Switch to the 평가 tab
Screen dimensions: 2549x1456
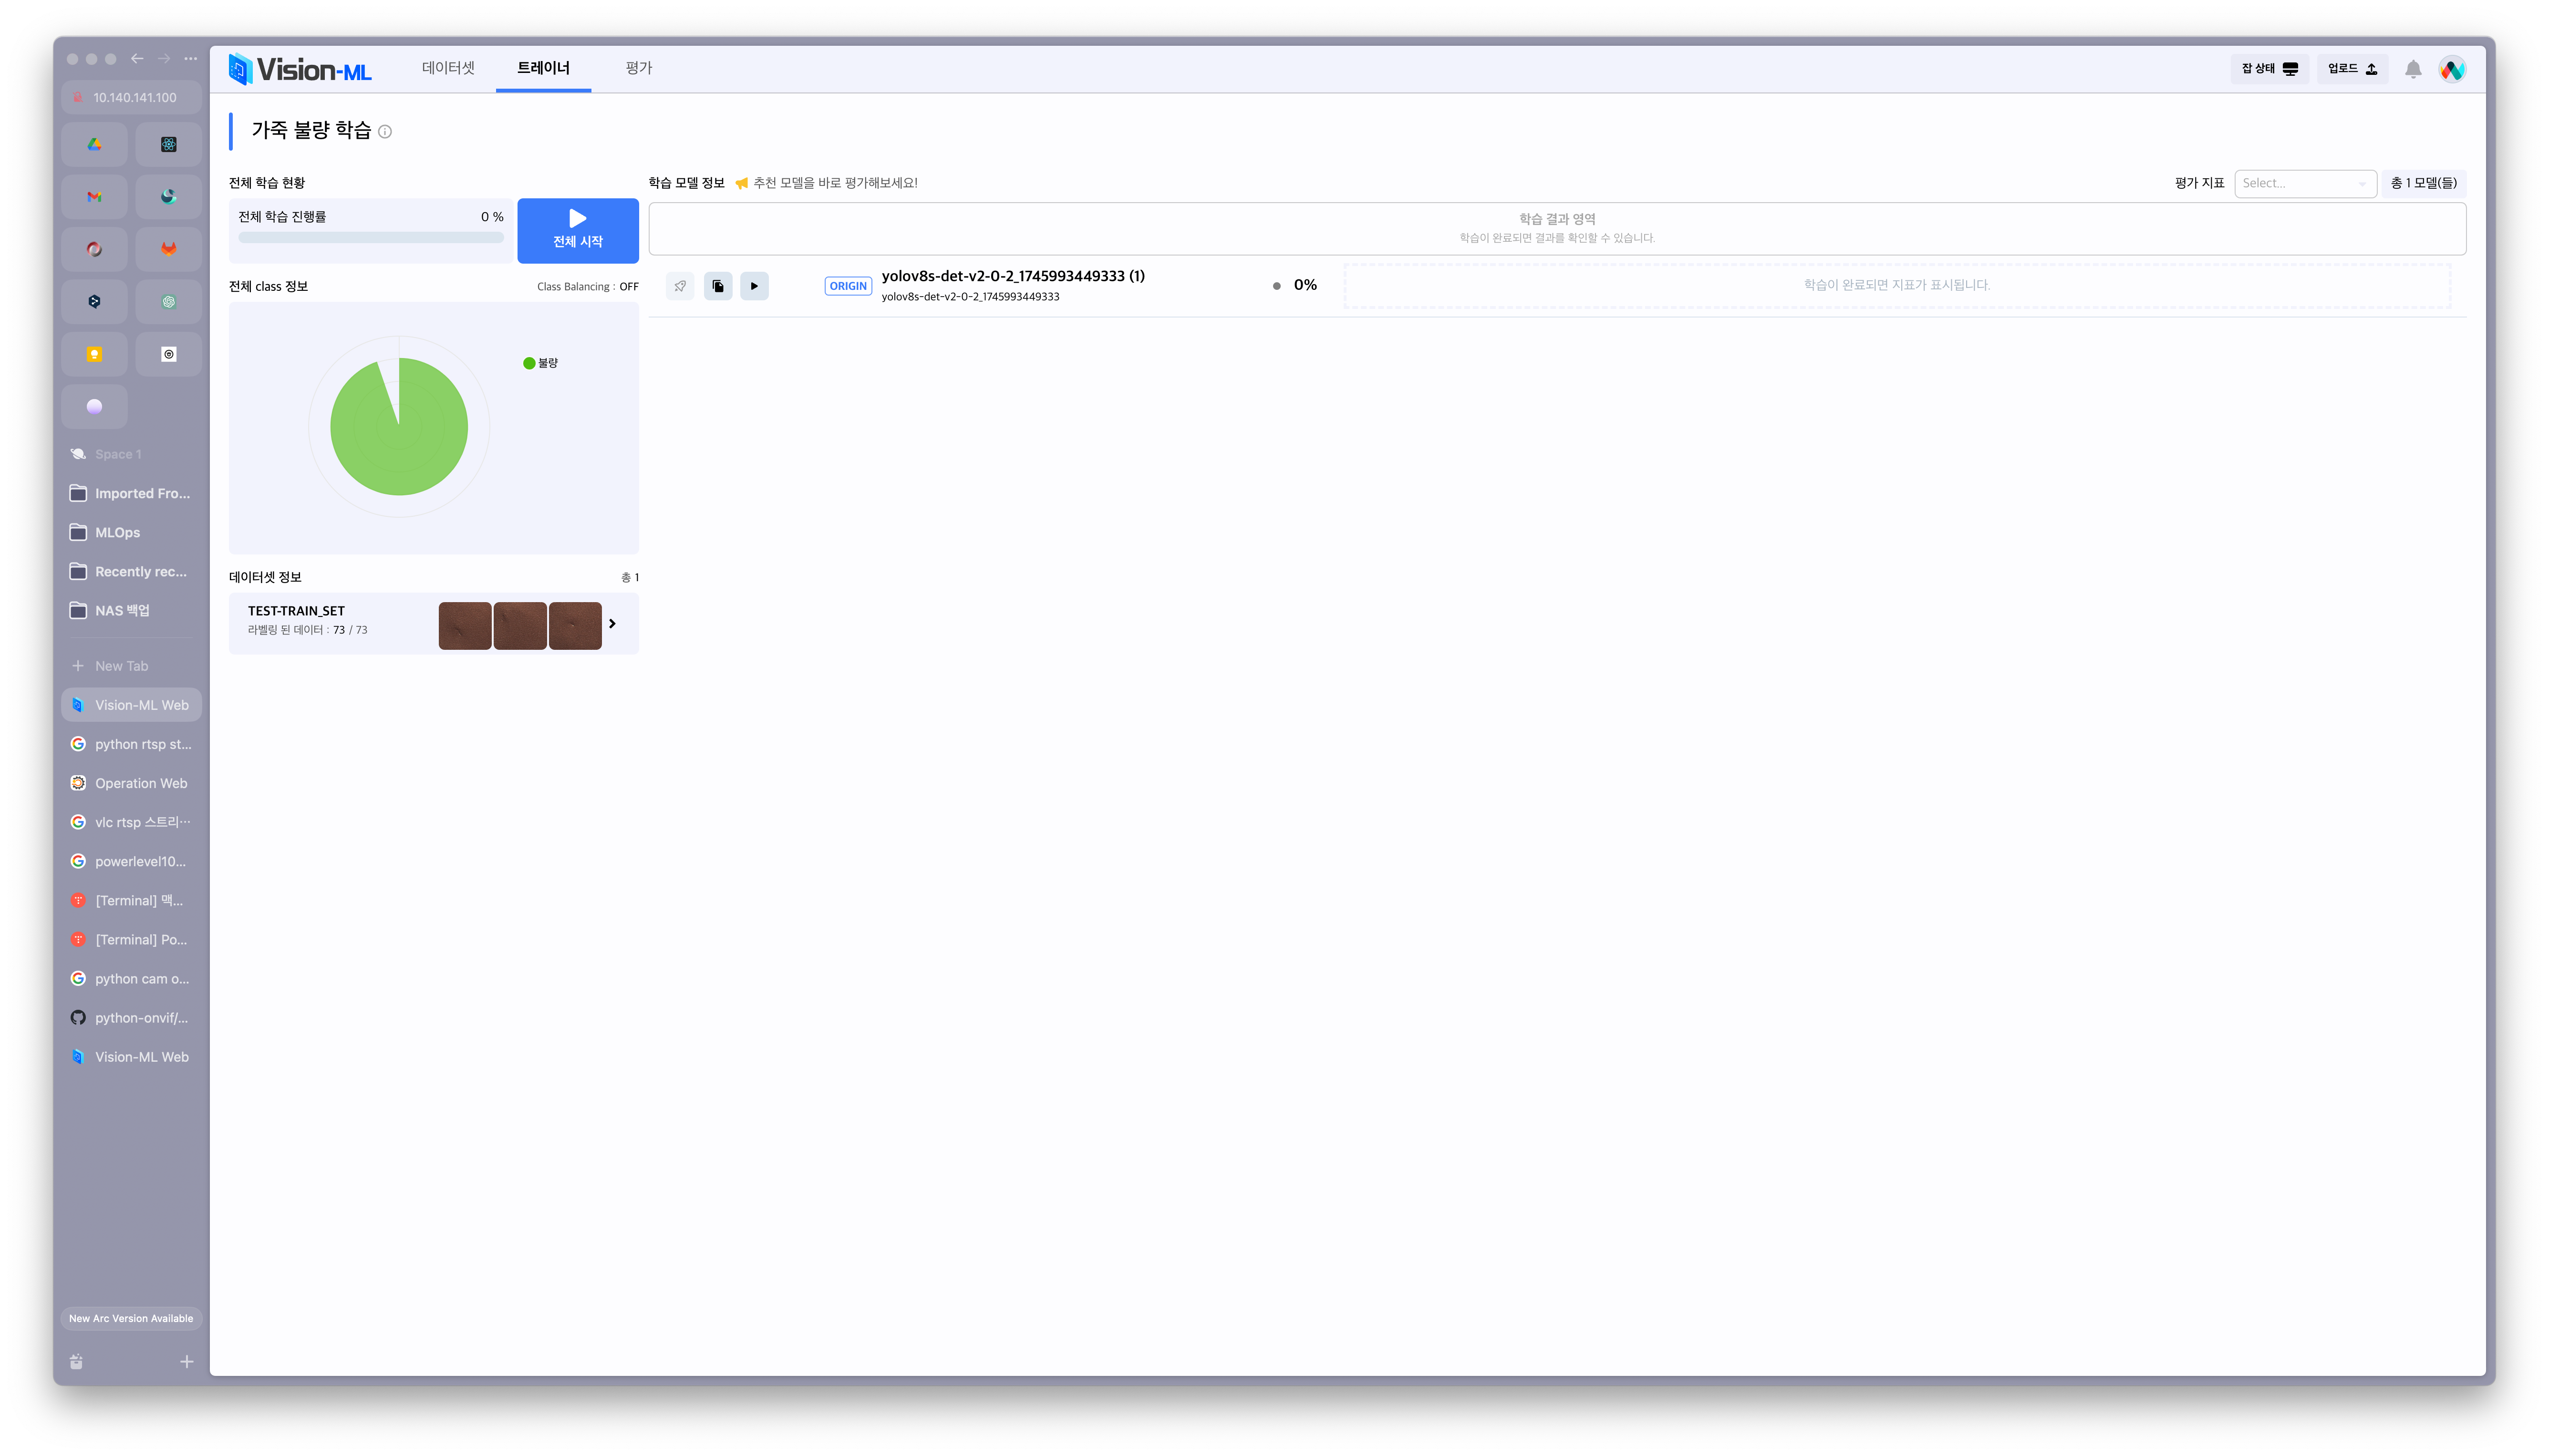click(x=638, y=68)
